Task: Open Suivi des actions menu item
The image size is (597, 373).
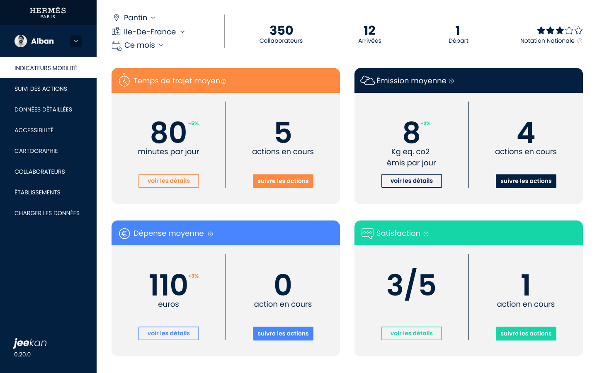Action: 41,89
